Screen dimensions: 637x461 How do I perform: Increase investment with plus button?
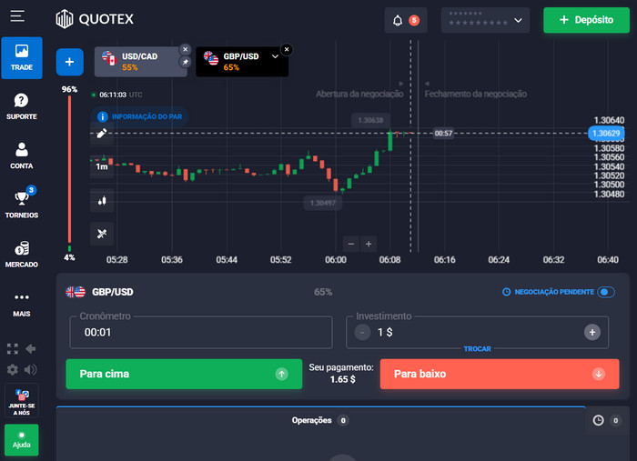592,333
